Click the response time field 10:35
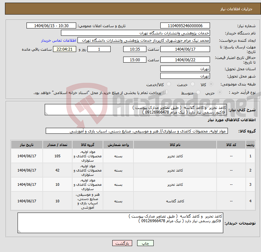This screenshot has height=252, width=261. (x=135, y=49)
